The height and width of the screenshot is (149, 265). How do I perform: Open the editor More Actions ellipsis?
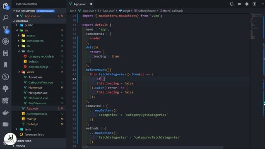coord(262,4)
